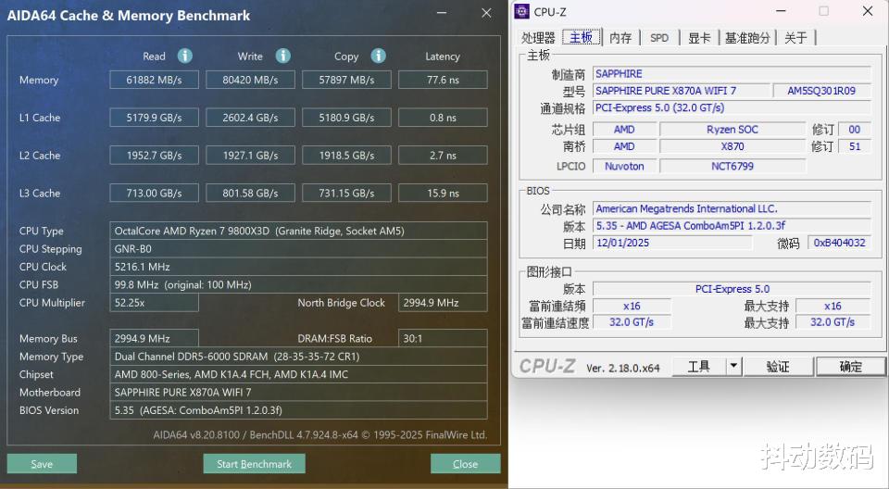
Task: Click the 當前連結速度 32.0 GT/s value
Action: pos(632,322)
